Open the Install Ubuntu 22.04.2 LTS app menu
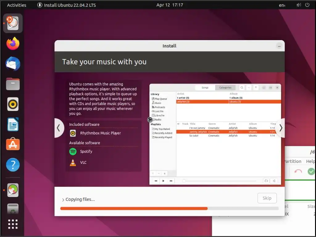Image resolution: width=316 pixels, height=237 pixels. (x=67, y=5)
